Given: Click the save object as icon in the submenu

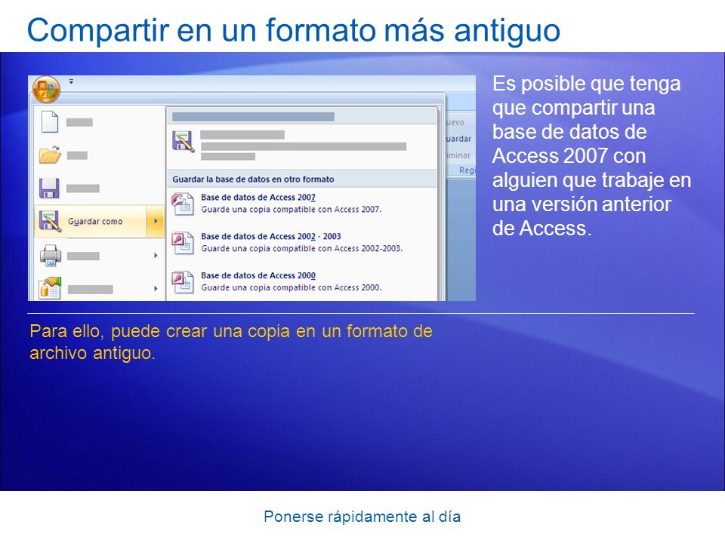Looking at the screenshot, I should coord(184,142).
